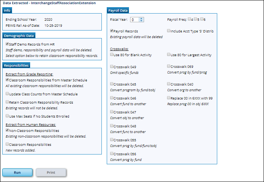264x182 pixels.
Task: Check Use 80 for Largest Activity
Action: [169, 55]
